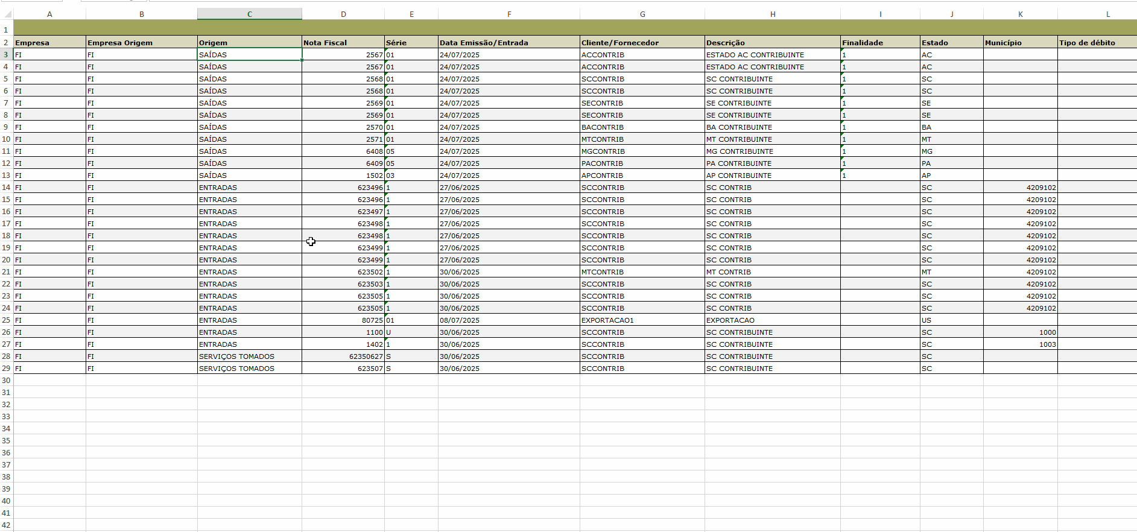Select Nota Fiscal 1402 cell
Image resolution: width=1137 pixels, height=532 pixels.
343,344
